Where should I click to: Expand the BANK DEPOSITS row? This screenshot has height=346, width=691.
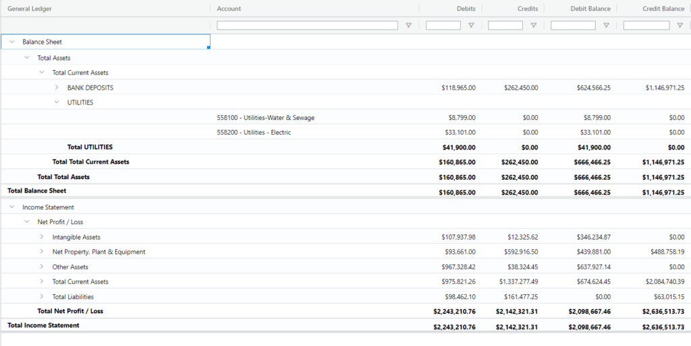[x=57, y=88]
